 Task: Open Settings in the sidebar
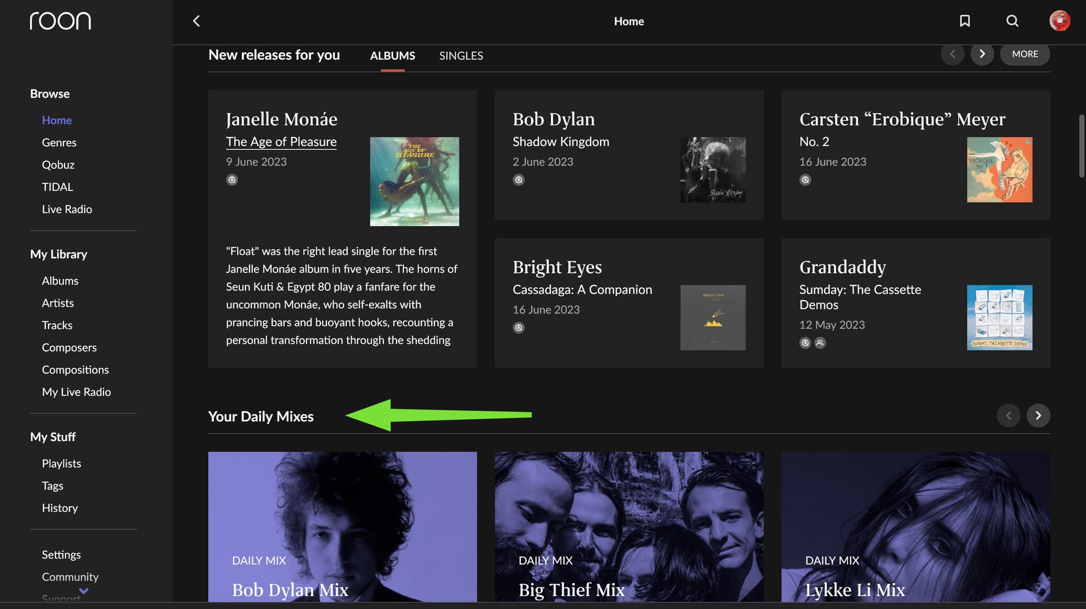[61, 555]
